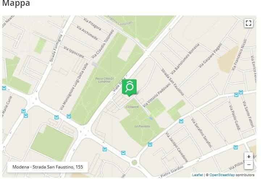Click the Modena - Strada San Faustino, 155 address box
This screenshot has width=261, height=179.
pyautogui.click(x=48, y=167)
